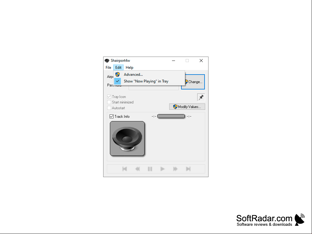Uncheck the Track Info checkbox
Screen dimensions: 312x234
(112, 117)
